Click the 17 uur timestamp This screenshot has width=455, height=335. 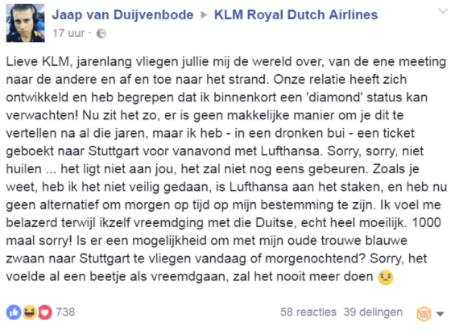(68, 33)
